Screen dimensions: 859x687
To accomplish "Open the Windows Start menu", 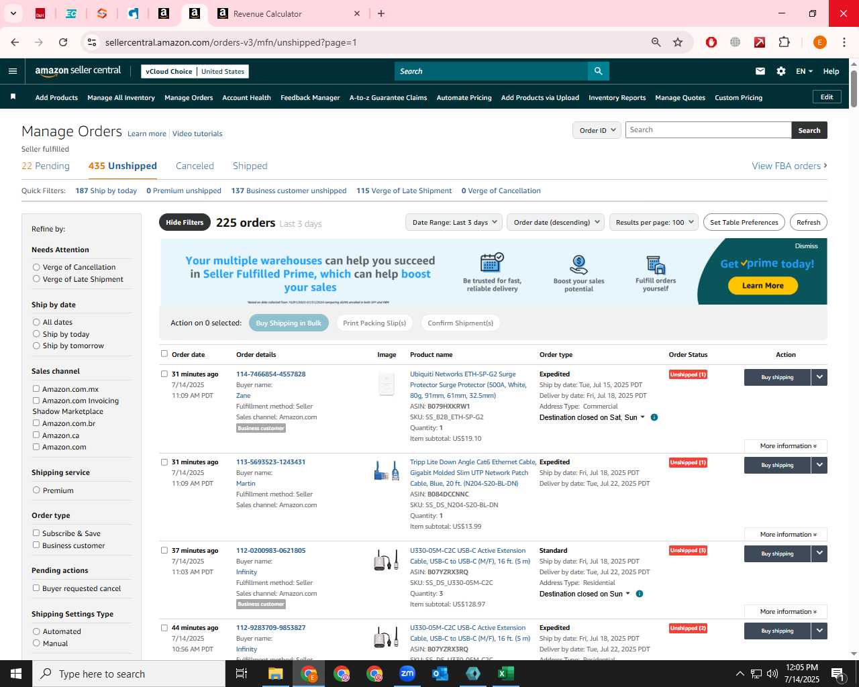I will pyautogui.click(x=16, y=674).
